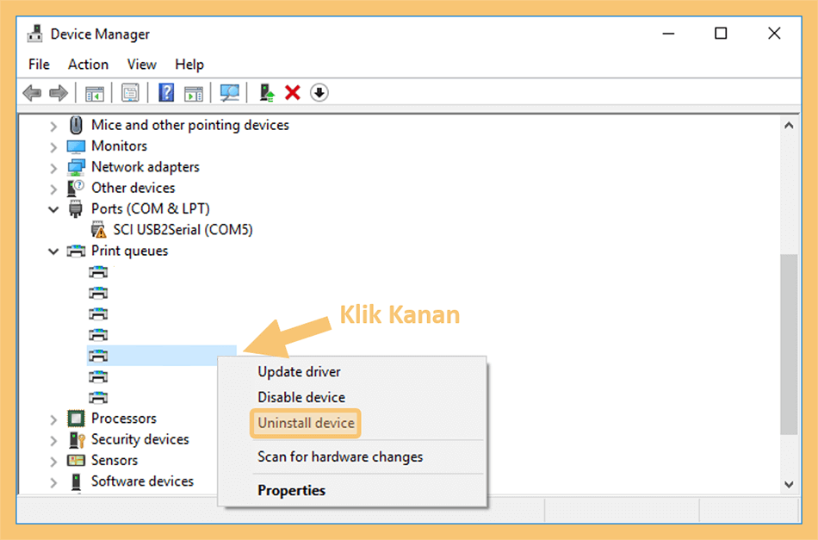
Task: Click the mouse icon beside Mice category
Action: [76, 125]
